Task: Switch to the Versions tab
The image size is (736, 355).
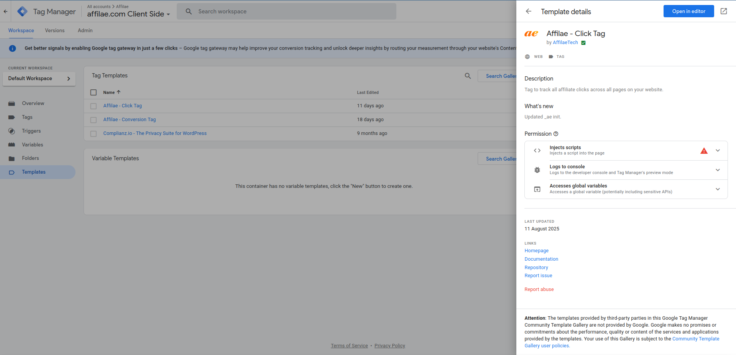Action: 55,31
